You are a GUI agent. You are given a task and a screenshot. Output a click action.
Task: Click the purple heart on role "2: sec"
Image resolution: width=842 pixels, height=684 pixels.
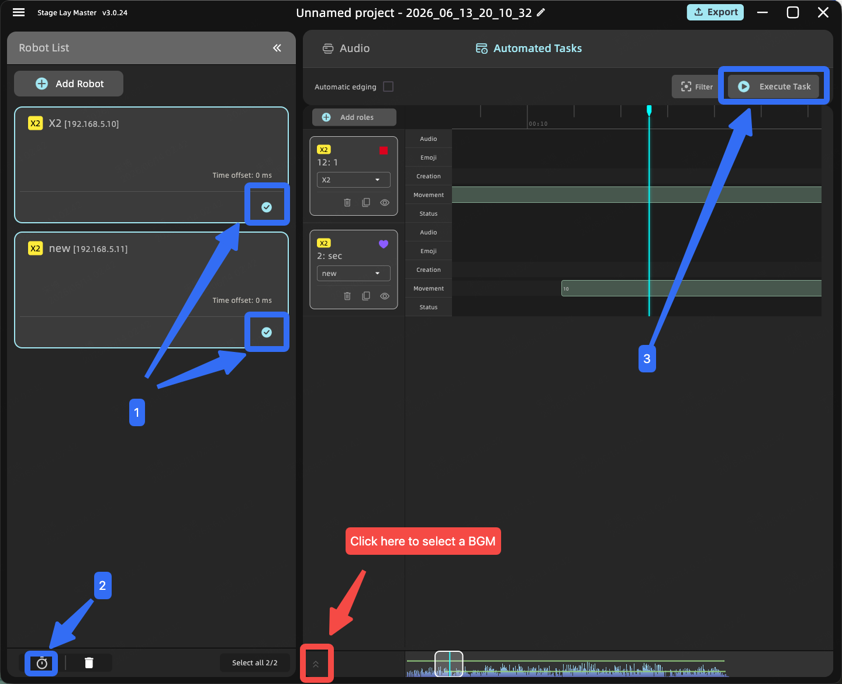384,244
